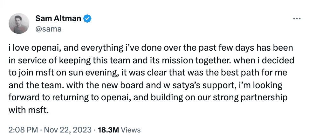Viewport: 309px width, 136px height.
Task: Click the Nov 22, 2023 date
Action: 67,130
